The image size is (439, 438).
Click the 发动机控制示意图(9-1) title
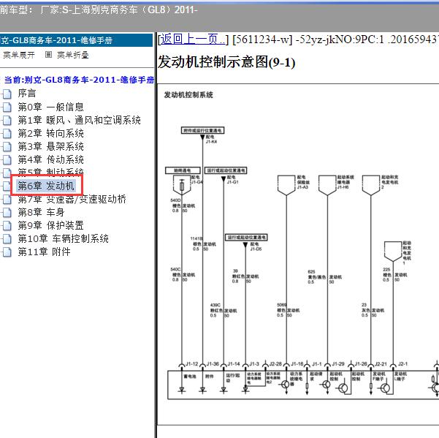pos(226,62)
